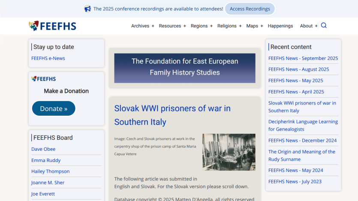
Task: Click the megaphone announcement icon
Action: click(x=87, y=9)
